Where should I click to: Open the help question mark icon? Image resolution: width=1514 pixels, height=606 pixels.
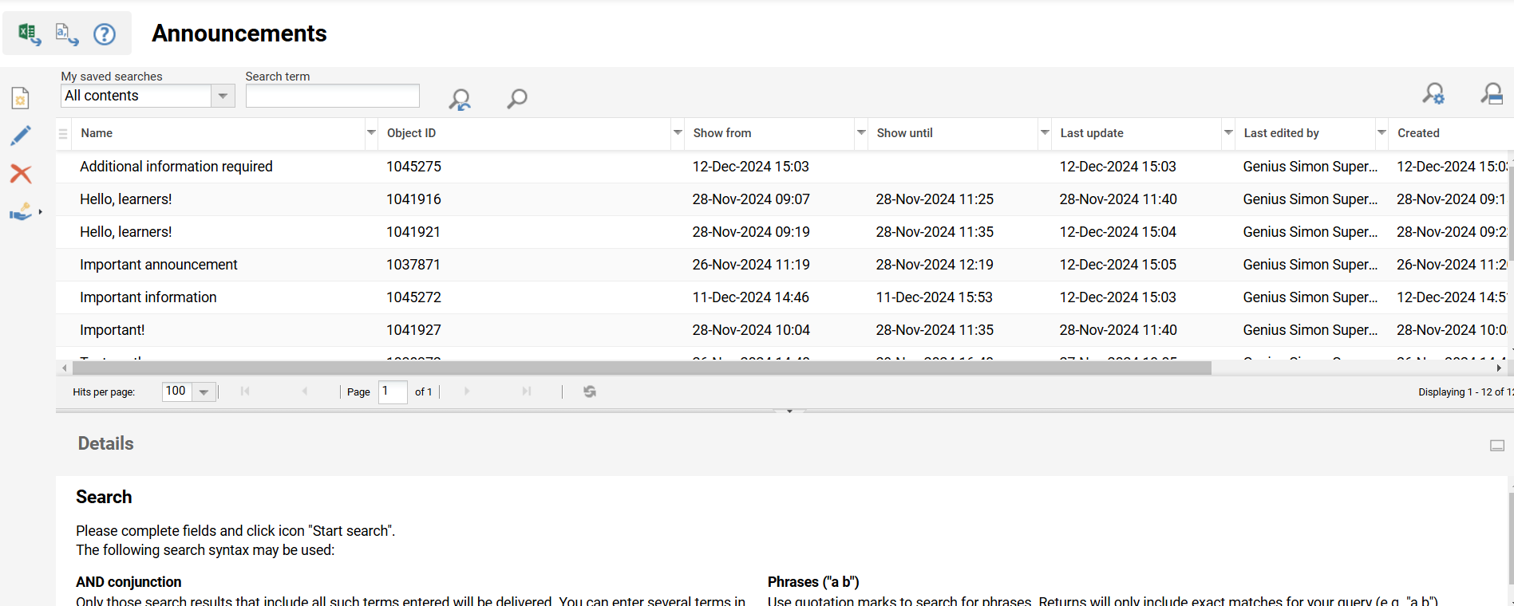105,34
